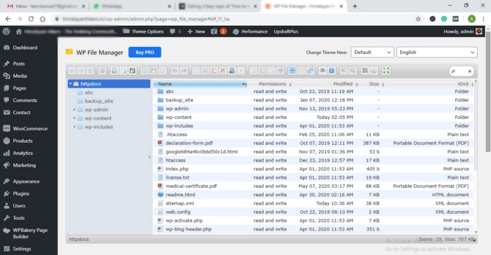Click the blue get info icon
The width and height of the screenshot is (491, 255).
tap(331, 71)
